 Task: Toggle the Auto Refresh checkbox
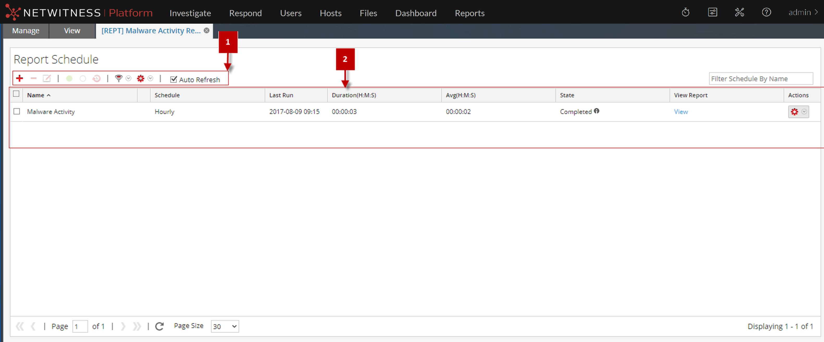pos(174,80)
